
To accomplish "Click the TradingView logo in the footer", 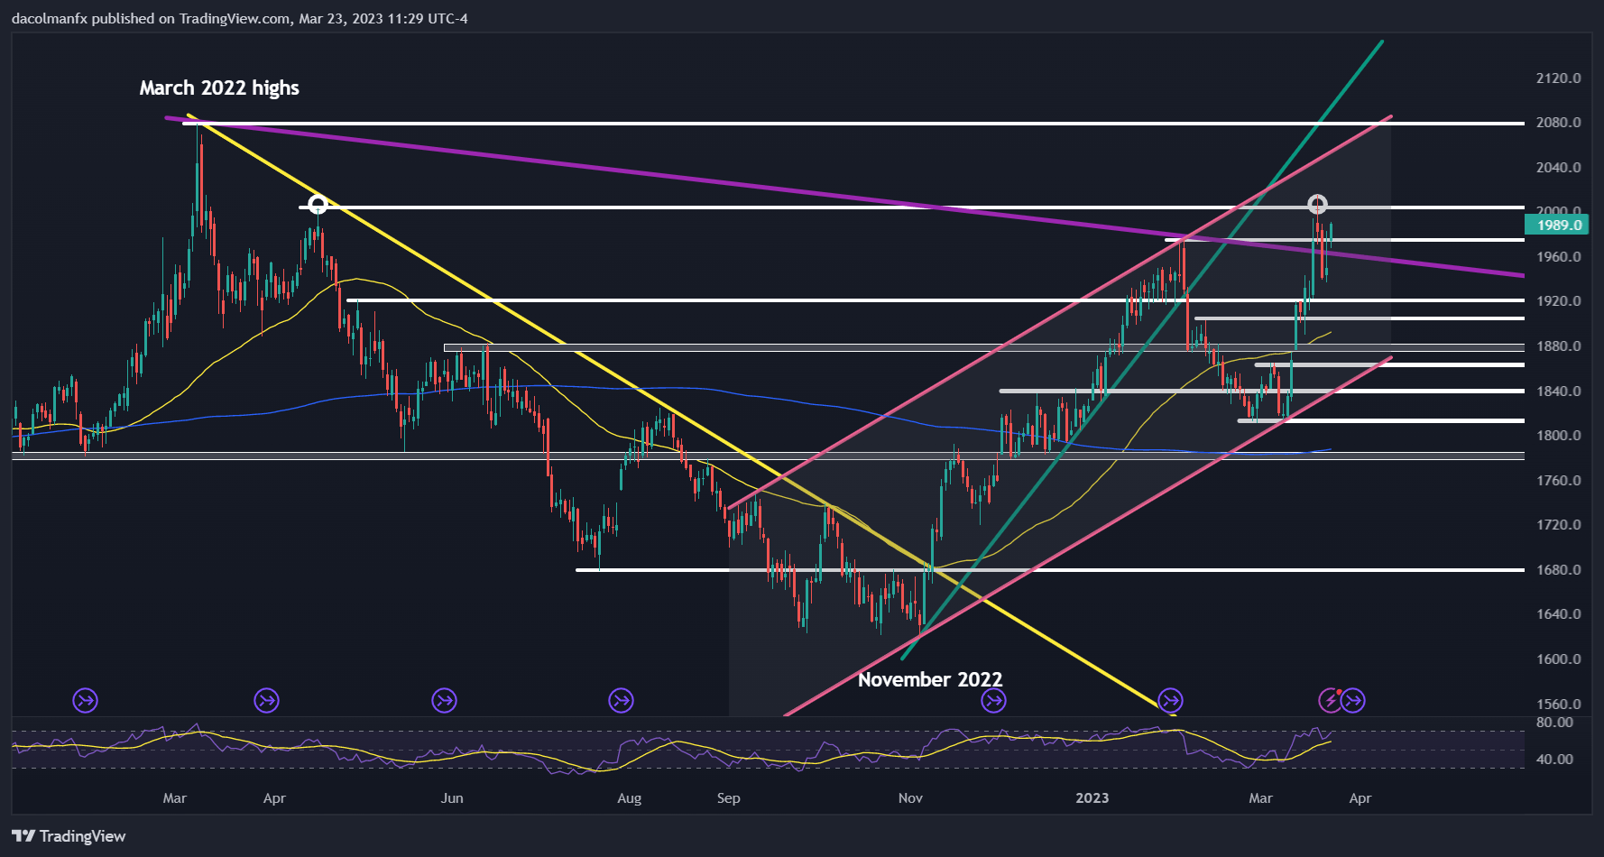I will click(x=69, y=836).
